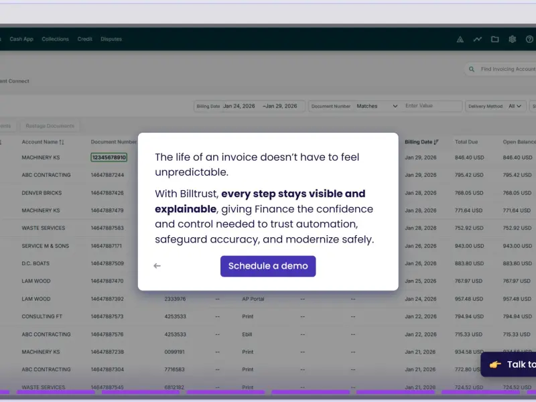Expand the Document Number Matches dropdown
Screen dimensions: 536x402
pyautogui.click(x=377, y=106)
